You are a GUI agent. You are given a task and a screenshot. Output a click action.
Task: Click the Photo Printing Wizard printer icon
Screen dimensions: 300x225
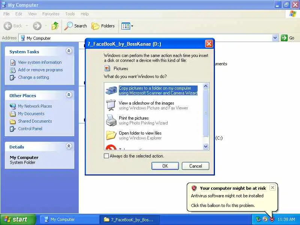pos(111,120)
